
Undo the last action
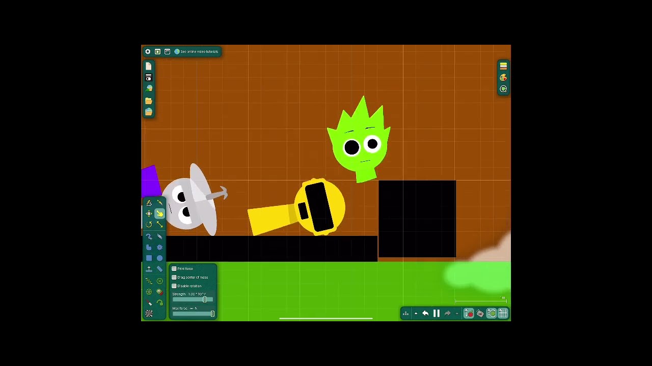pos(425,314)
